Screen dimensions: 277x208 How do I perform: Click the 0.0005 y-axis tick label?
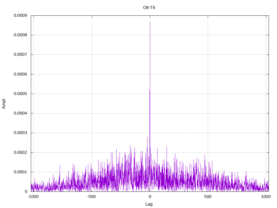pos(20,94)
